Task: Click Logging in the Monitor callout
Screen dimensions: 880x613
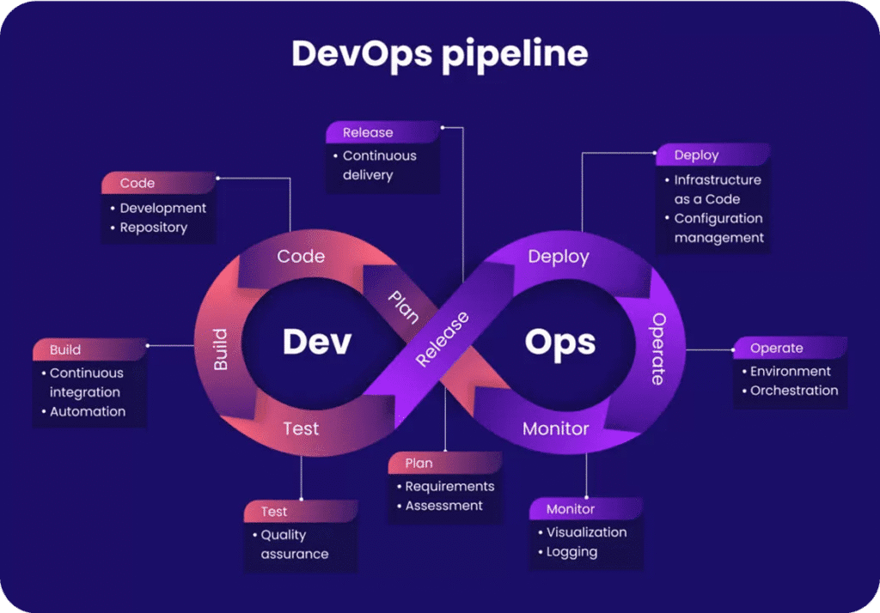Action: (x=571, y=551)
